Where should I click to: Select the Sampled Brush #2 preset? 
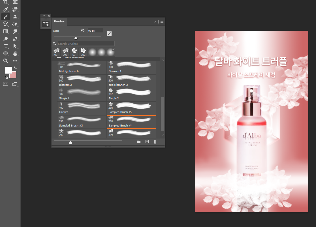[x=131, y=108]
